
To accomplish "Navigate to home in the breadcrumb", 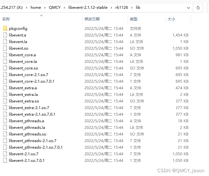I will coord(36,8).
